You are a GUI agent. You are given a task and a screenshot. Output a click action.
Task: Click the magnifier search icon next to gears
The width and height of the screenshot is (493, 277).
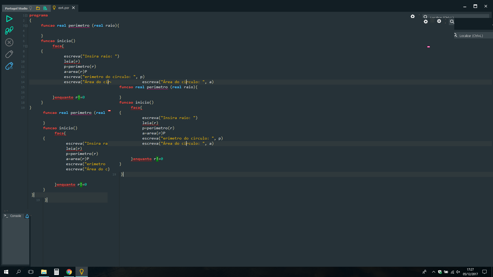452,22
